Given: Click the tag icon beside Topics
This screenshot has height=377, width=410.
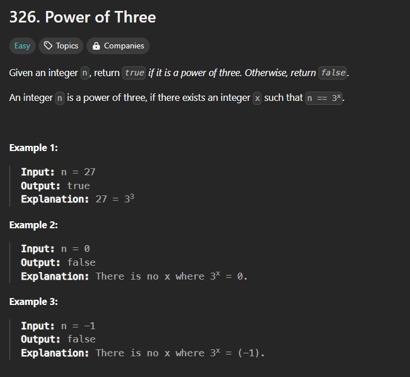Looking at the screenshot, I should pos(48,46).
